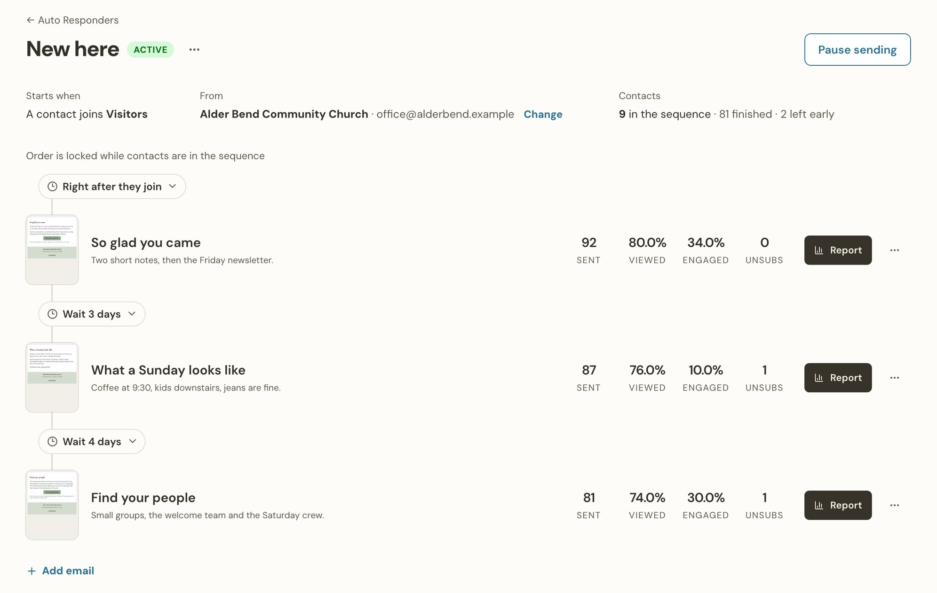Open the Wait 4 days delay dropdown

92,441
